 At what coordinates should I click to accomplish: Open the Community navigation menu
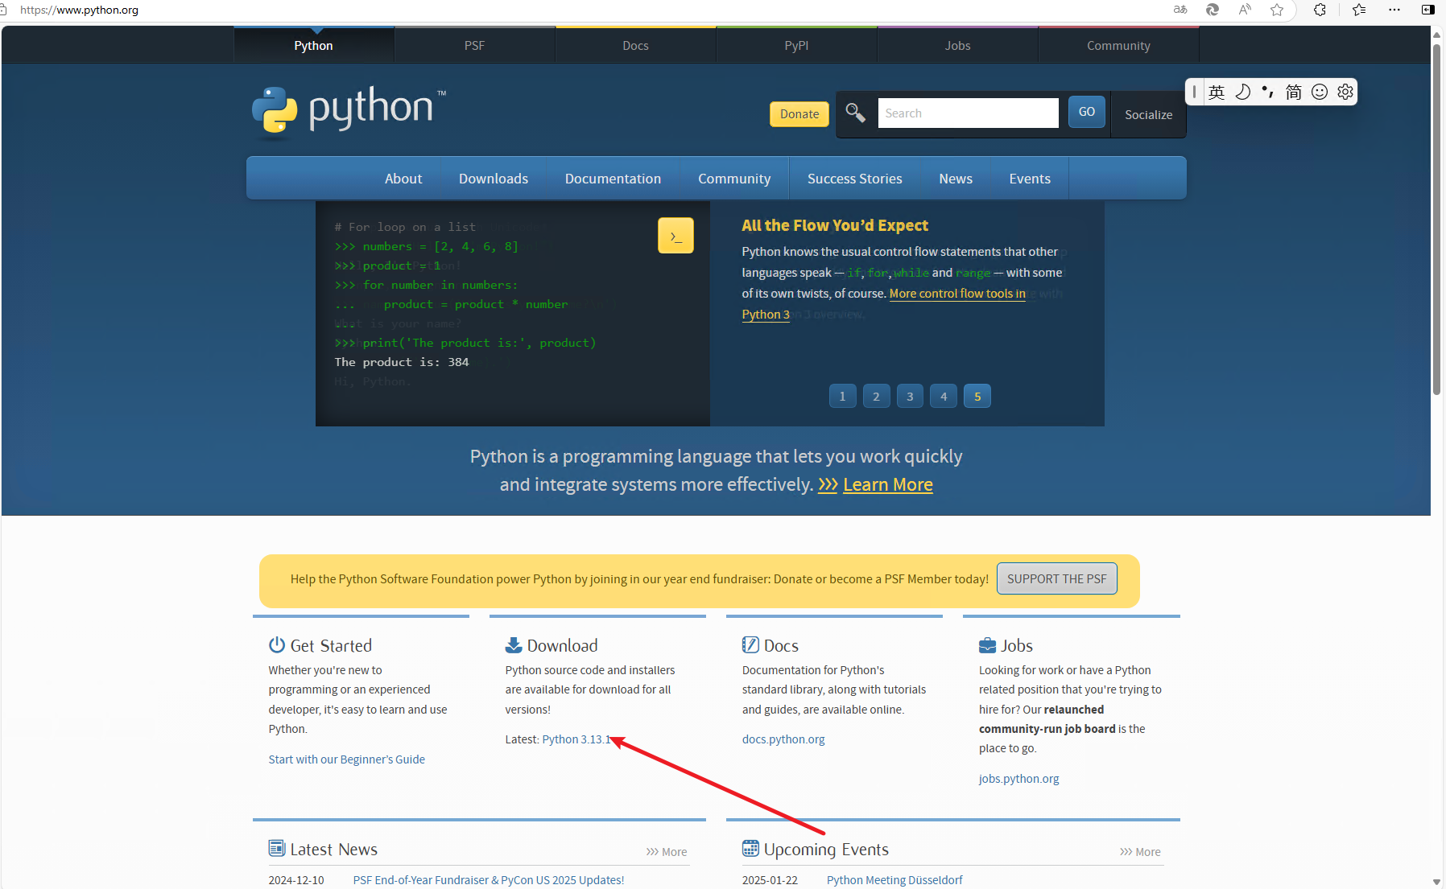(734, 179)
